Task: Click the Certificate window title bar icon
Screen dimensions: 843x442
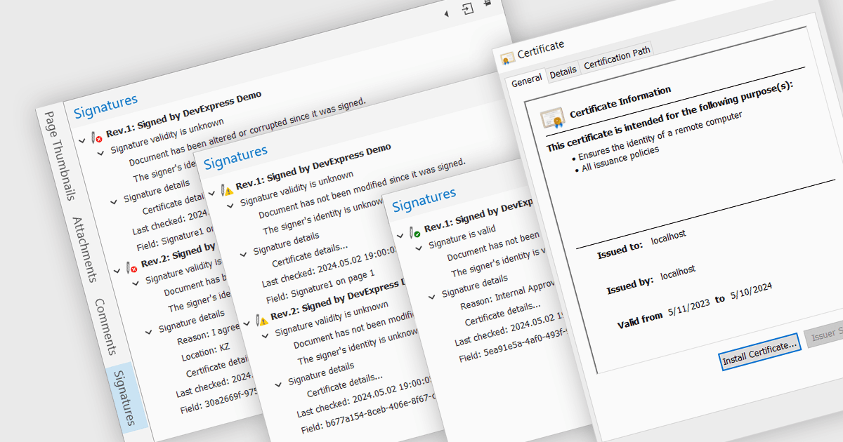Action: point(508,58)
